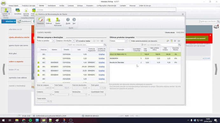Screen dimensions: 220x123
Task: Open Configurações e Manutenção tab
Action: (x=107, y=6)
